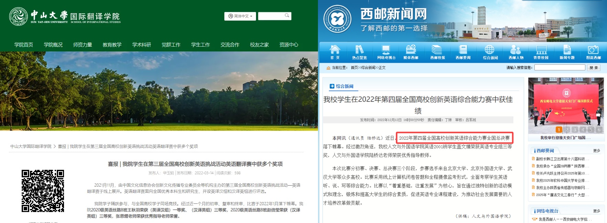Click breadcrumb 首页 link on 西邮新闻网
Screen dimensions: 607x223
(354, 68)
